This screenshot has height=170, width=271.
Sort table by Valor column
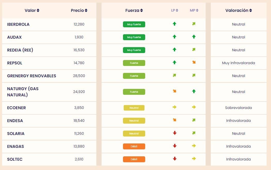(32, 11)
